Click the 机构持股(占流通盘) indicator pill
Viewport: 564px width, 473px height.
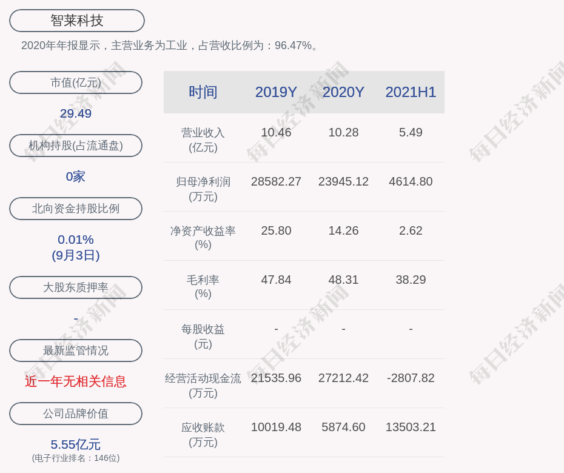tap(75, 146)
